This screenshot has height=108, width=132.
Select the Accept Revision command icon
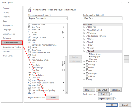[29, 25]
